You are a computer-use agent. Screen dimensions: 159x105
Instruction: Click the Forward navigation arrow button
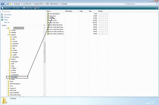tap(6, 4)
